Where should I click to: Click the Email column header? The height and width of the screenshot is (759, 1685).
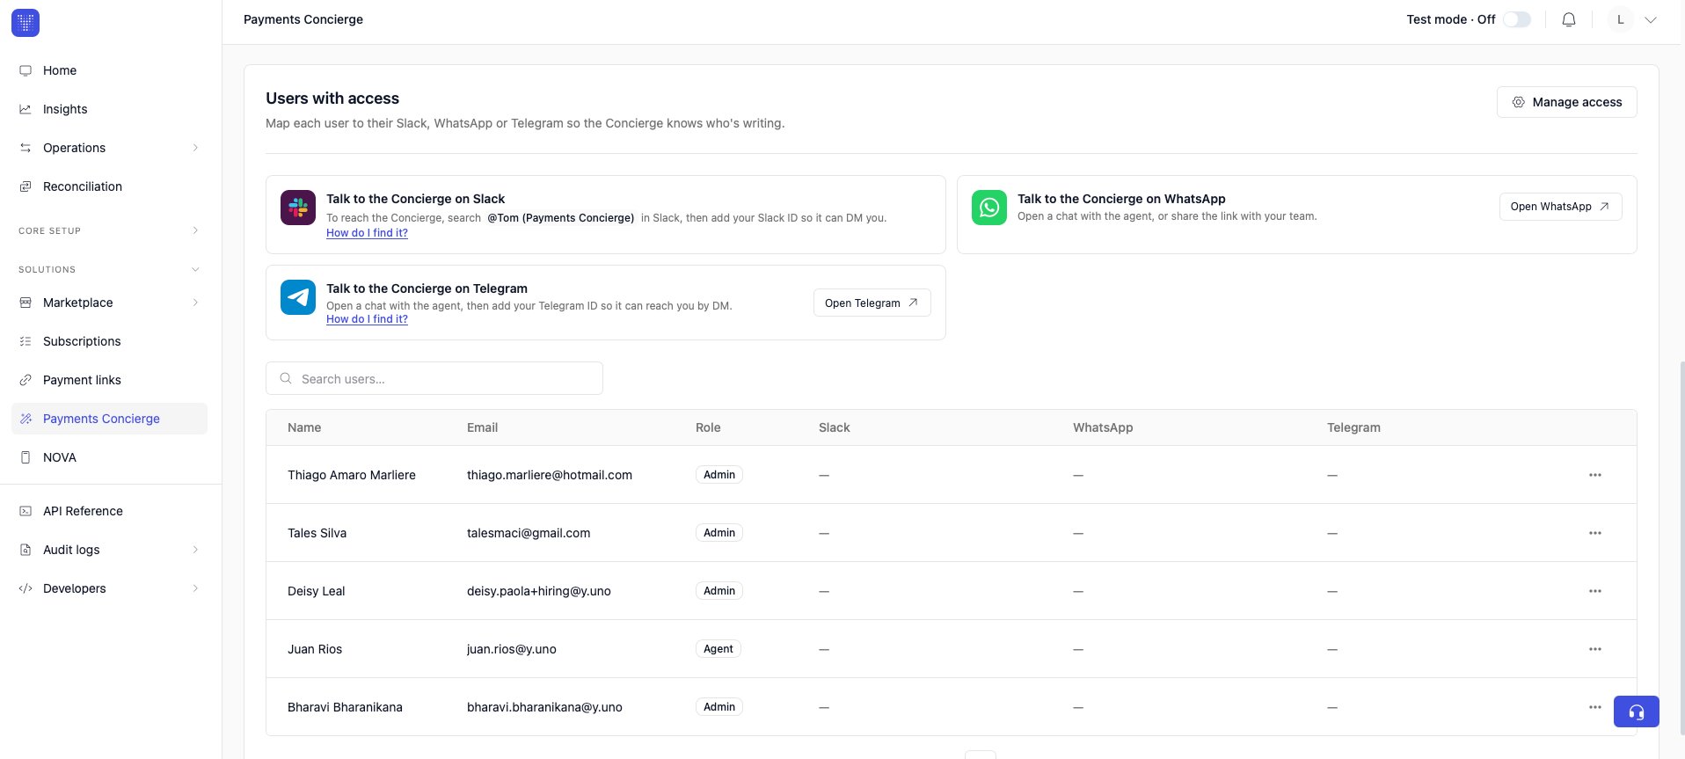[482, 427]
